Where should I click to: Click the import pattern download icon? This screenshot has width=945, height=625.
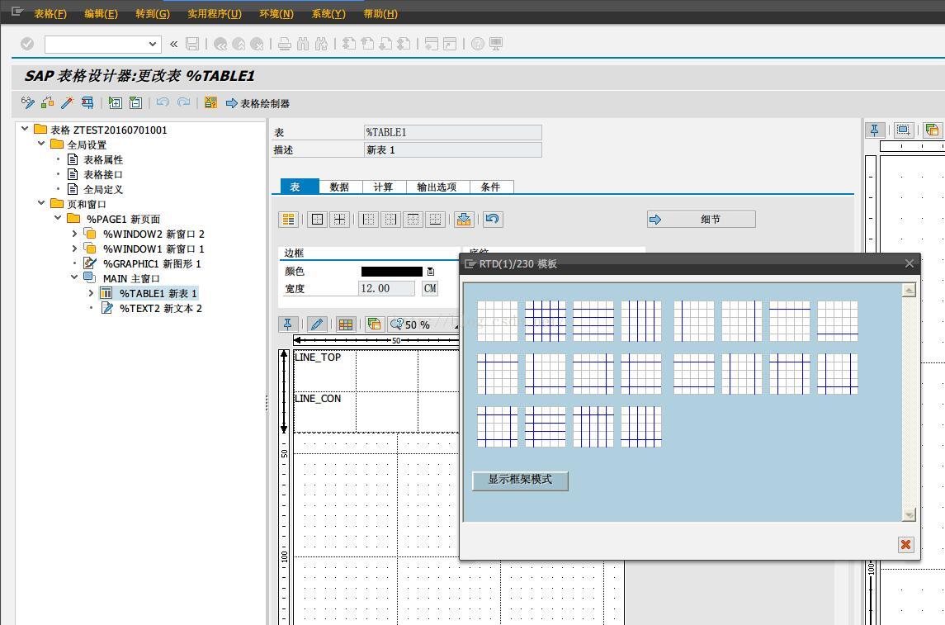pos(464,220)
